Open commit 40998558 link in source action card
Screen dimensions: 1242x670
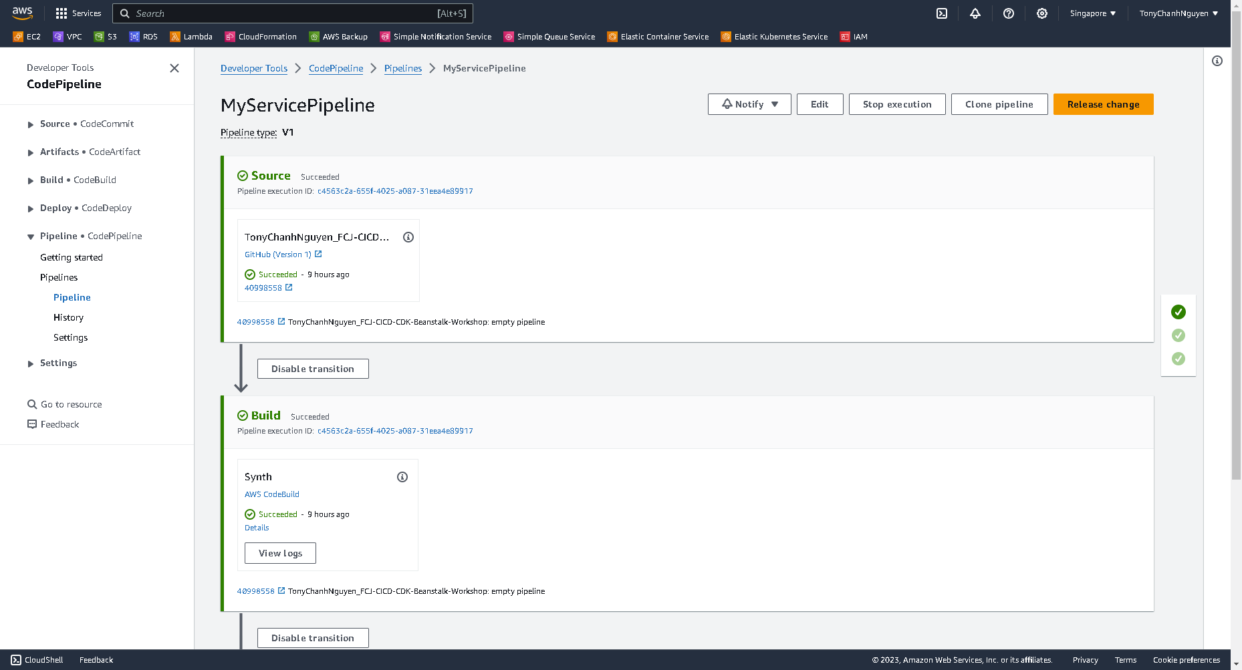click(x=268, y=288)
